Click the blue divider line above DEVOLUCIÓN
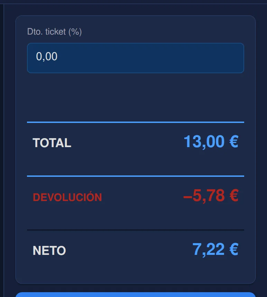 pos(135,176)
